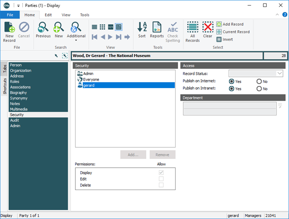289x219 pixels.
Task: Click the Remove button
Action: click(162, 155)
